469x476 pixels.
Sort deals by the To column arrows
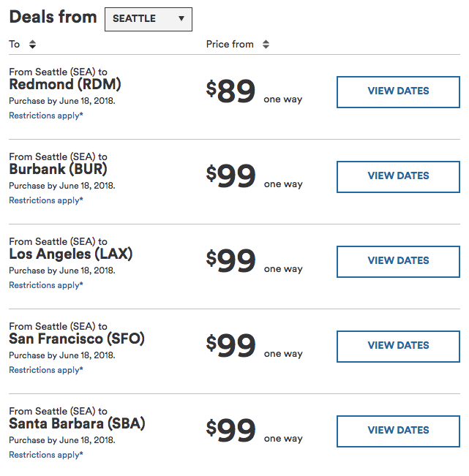[32, 45]
